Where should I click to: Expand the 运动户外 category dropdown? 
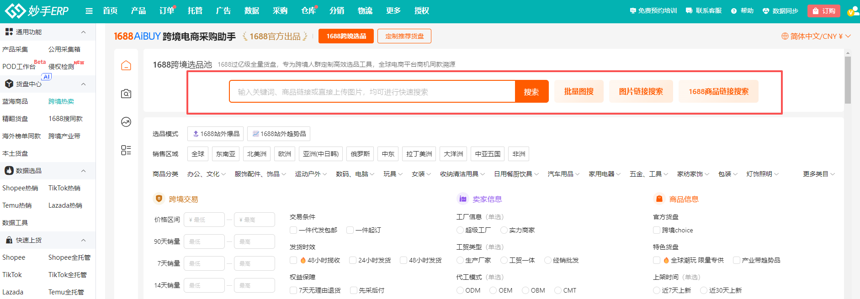[311, 174]
